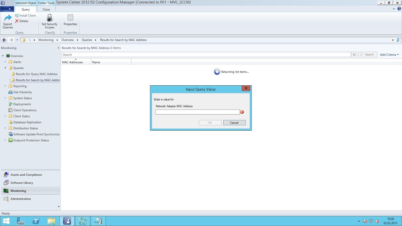Open the blue application menu dropdown
Image resolution: width=402 pixels, height=226 pixels.
pyautogui.click(x=7, y=9)
